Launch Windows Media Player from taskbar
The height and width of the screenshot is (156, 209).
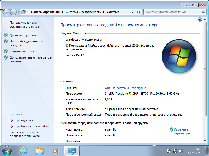pyautogui.click(x=55, y=151)
